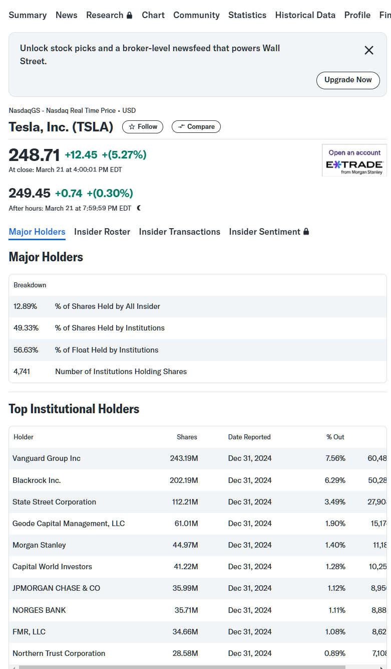Follow Tesla stock
The image size is (391, 669).
click(143, 127)
